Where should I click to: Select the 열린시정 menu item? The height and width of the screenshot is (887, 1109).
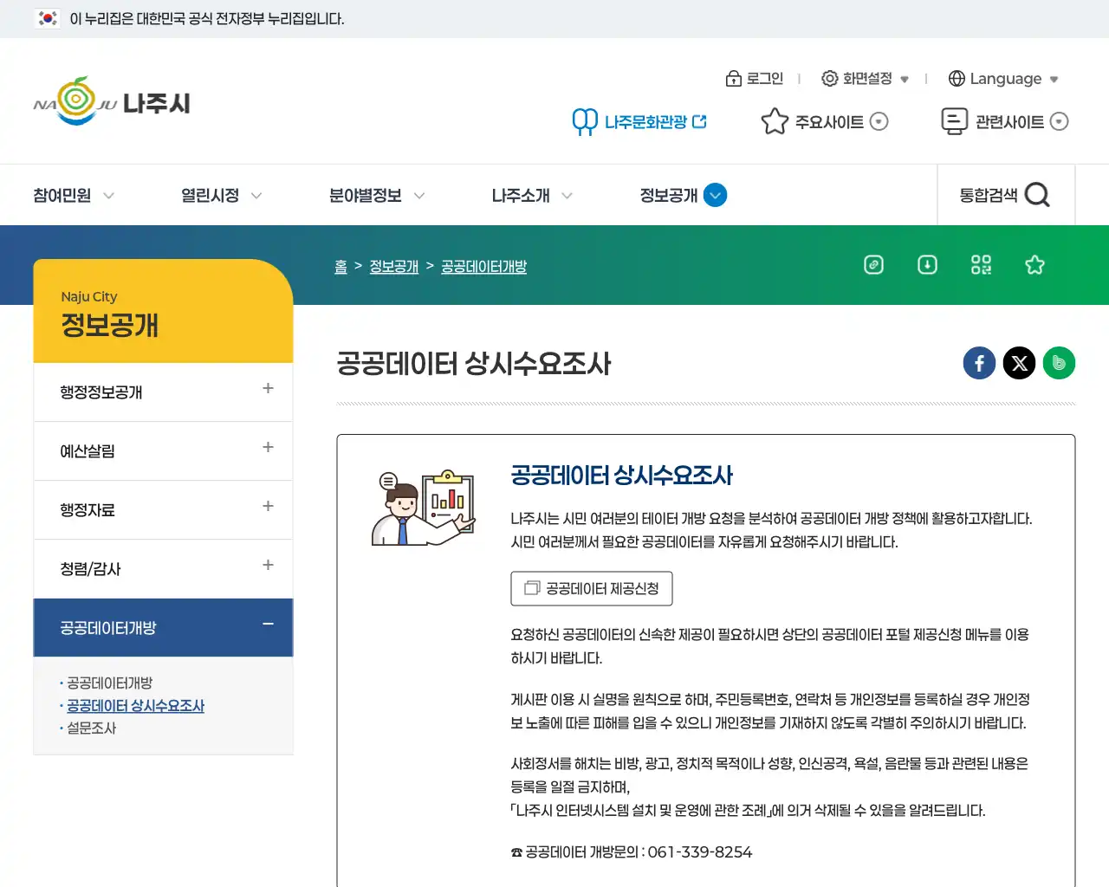tap(210, 195)
